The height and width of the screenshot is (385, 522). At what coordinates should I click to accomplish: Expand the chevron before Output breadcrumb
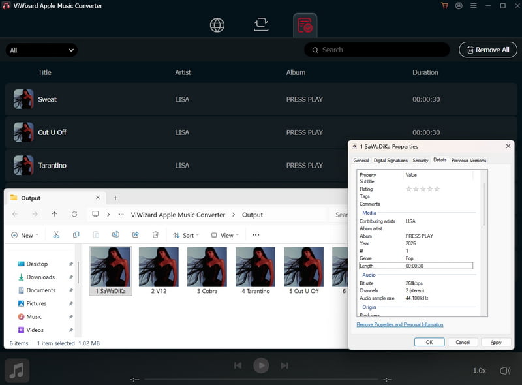tap(234, 215)
